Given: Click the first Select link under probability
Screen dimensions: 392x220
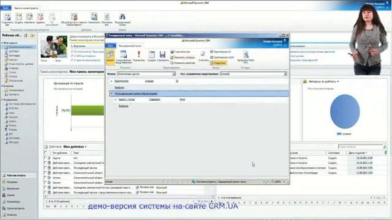Looking at the screenshot, I should click(119, 87).
